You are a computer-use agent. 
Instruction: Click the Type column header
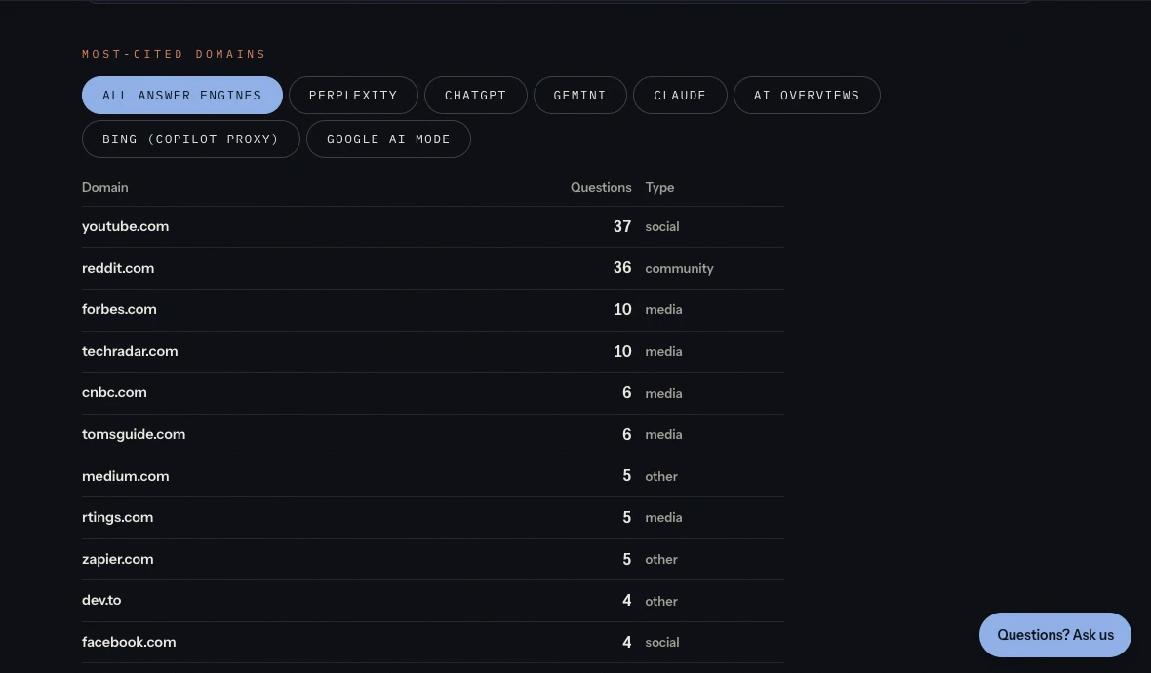click(x=659, y=188)
